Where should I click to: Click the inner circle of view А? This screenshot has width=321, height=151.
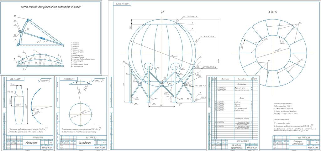(x=273, y=53)
